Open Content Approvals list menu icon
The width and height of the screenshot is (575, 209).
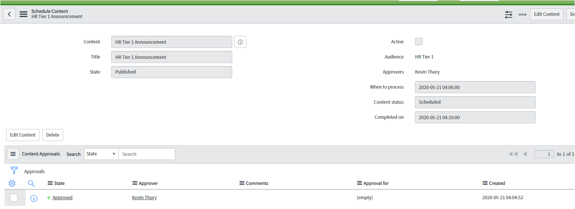point(13,154)
